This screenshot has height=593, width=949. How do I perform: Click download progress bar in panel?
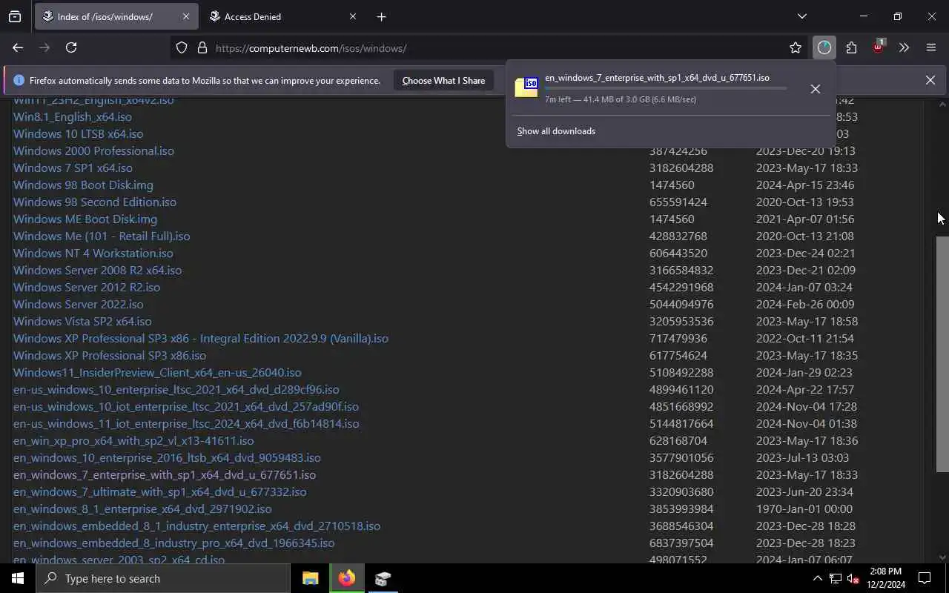[666, 88]
